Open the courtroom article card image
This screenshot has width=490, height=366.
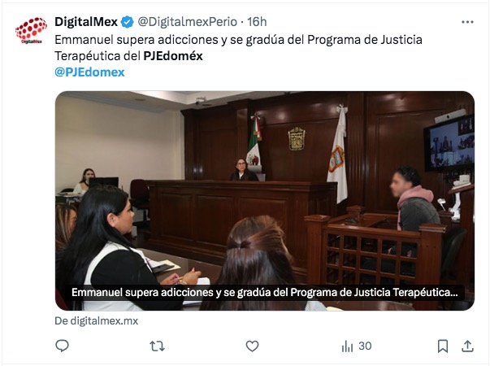coord(265,201)
